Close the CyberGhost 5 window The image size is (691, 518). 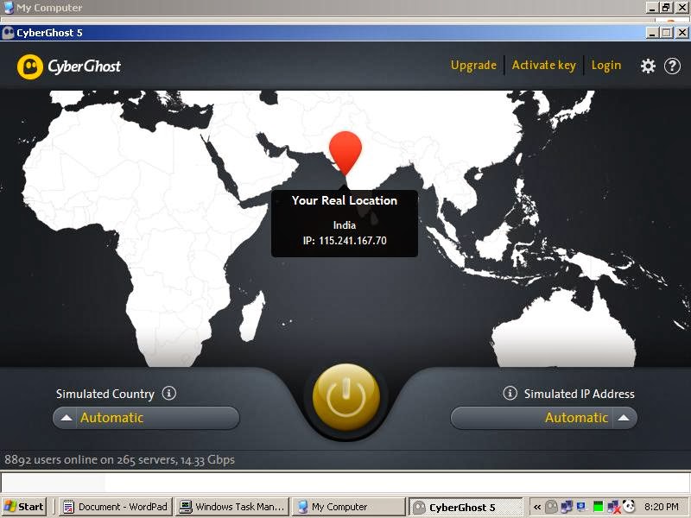(681, 33)
